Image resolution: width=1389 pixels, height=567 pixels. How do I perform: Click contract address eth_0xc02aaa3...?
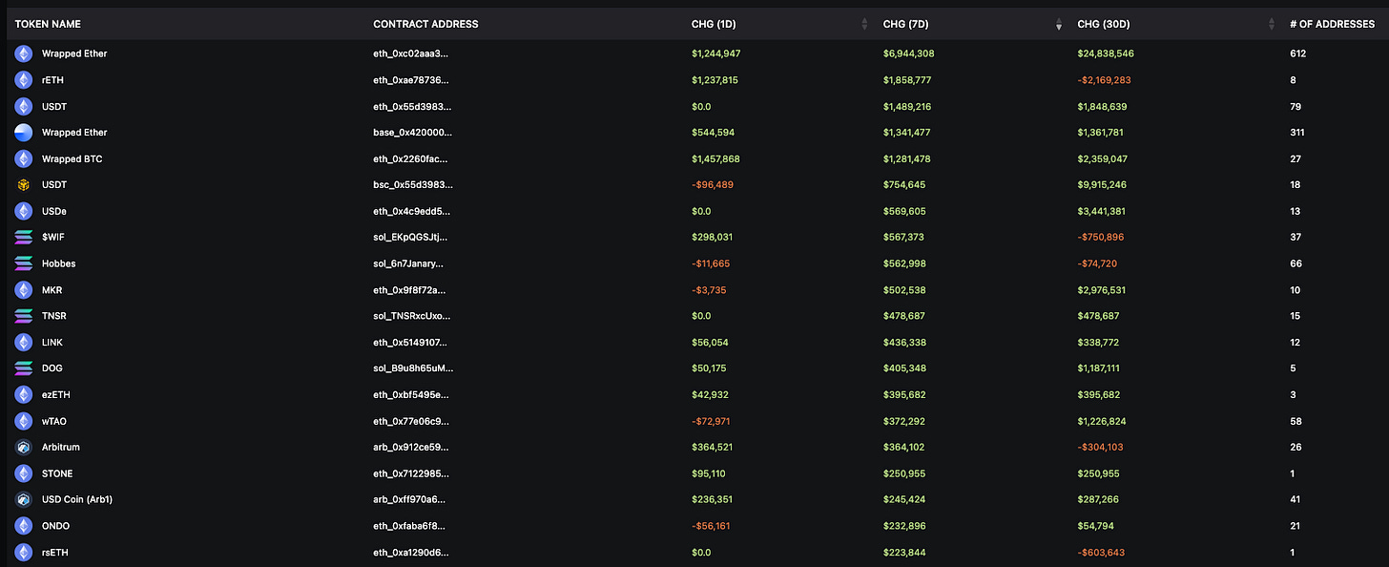tap(410, 53)
